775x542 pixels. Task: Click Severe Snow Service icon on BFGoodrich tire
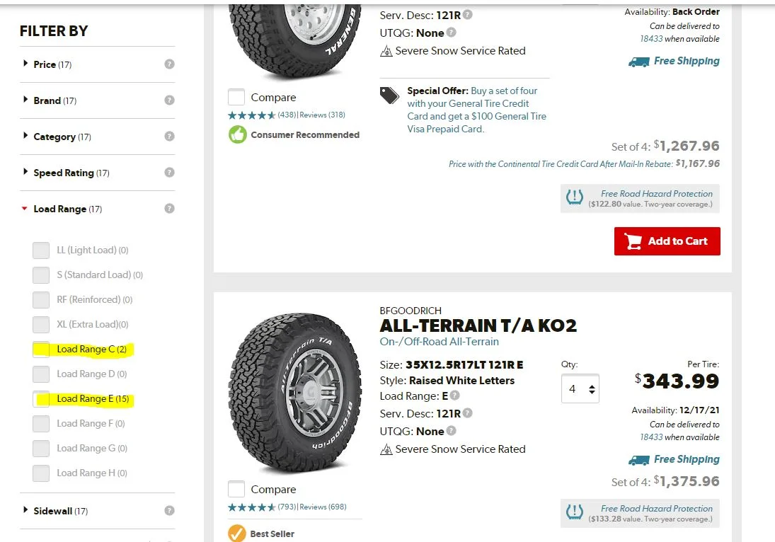[386, 449]
